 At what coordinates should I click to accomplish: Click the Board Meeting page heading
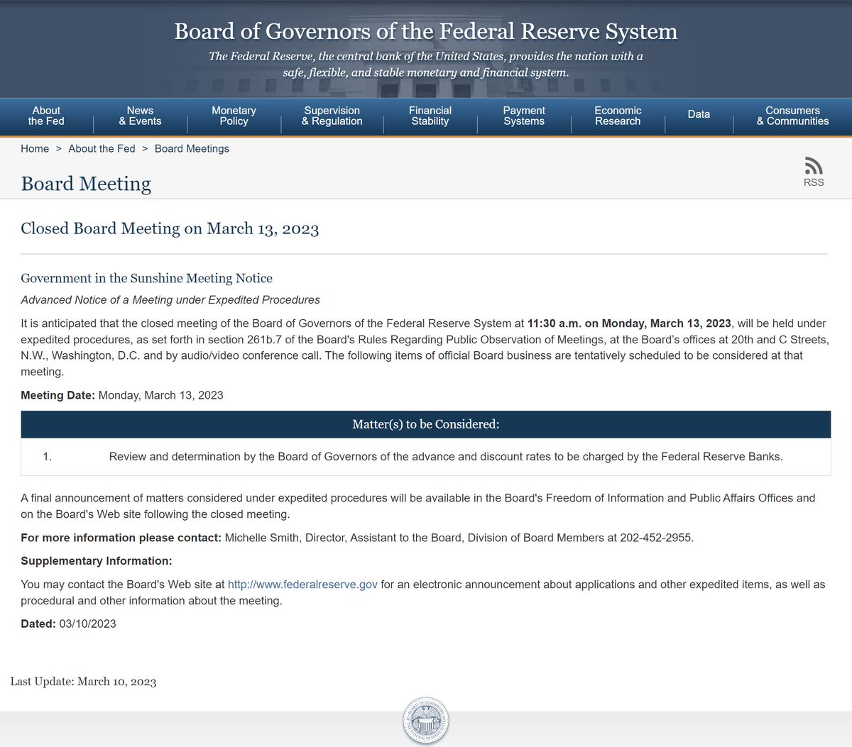(86, 184)
